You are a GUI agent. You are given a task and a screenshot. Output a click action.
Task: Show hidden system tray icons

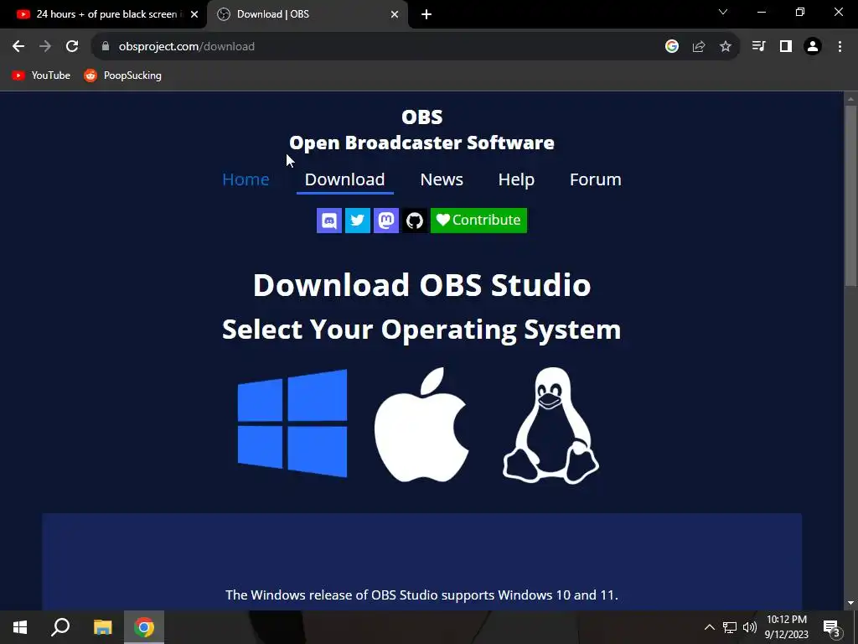point(709,627)
